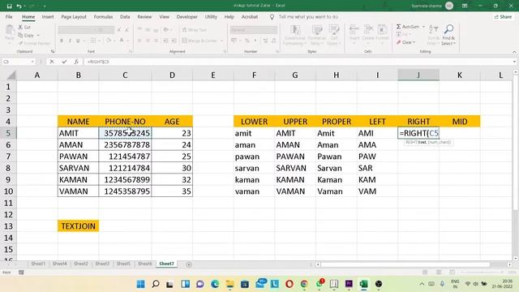Click the MID header cell
This screenshot has width=519, height=292.
click(460, 122)
